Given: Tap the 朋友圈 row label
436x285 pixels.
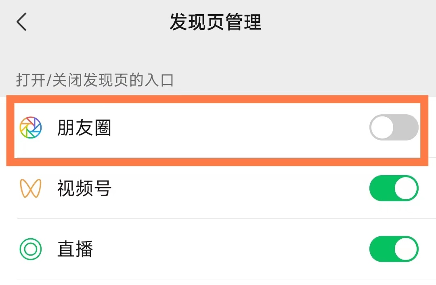Looking at the screenshot, I should (x=84, y=128).
